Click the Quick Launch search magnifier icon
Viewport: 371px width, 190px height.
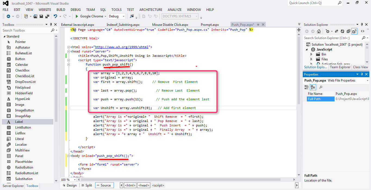(x=340, y=3)
